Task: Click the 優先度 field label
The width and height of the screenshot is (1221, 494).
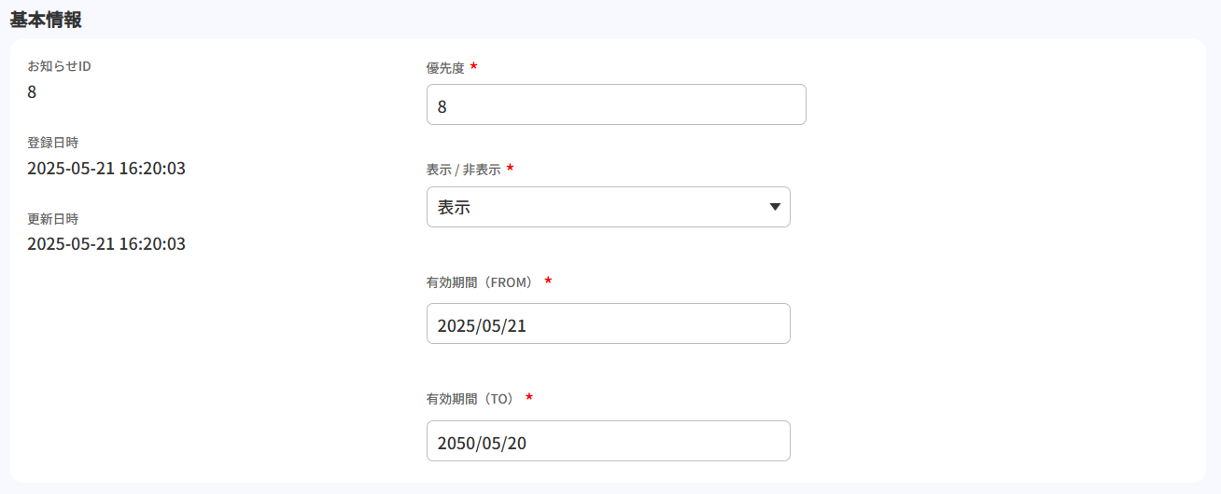Action: (x=445, y=68)
